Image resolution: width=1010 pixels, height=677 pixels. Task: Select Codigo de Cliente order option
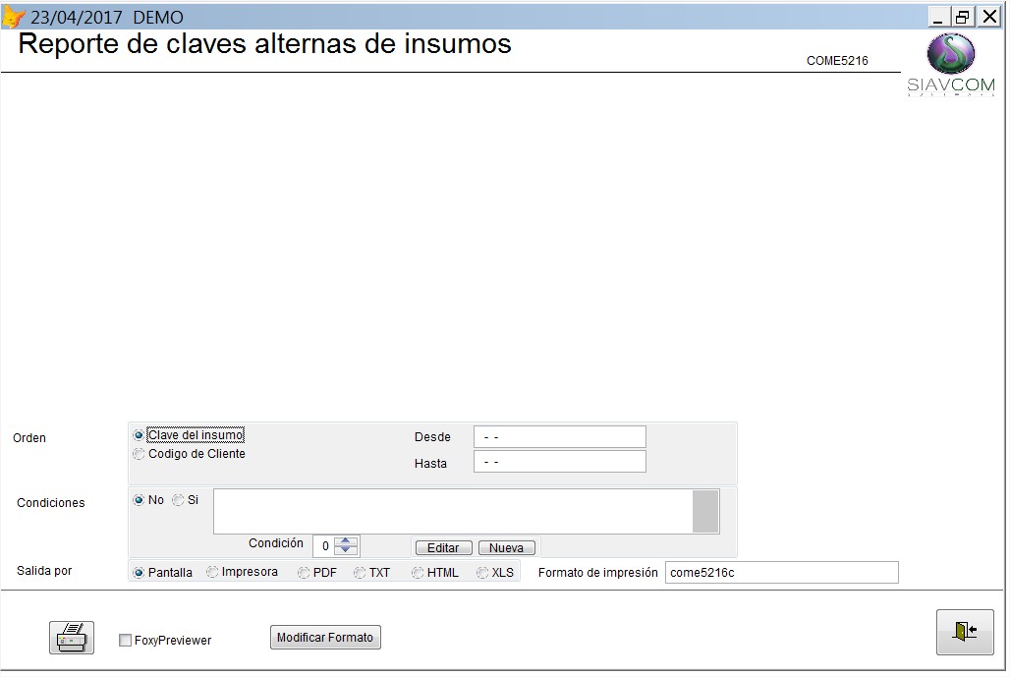[x=139, y=454]
